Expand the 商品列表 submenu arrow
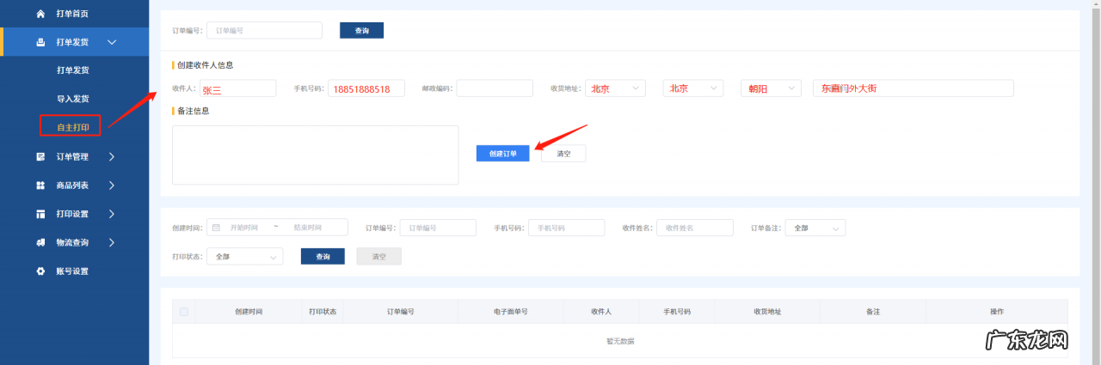 tap(112, 186)
